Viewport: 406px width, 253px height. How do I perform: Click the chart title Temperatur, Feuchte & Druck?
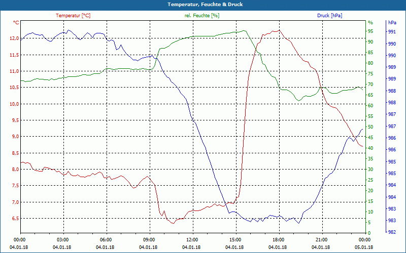click(x=205, y=5)
